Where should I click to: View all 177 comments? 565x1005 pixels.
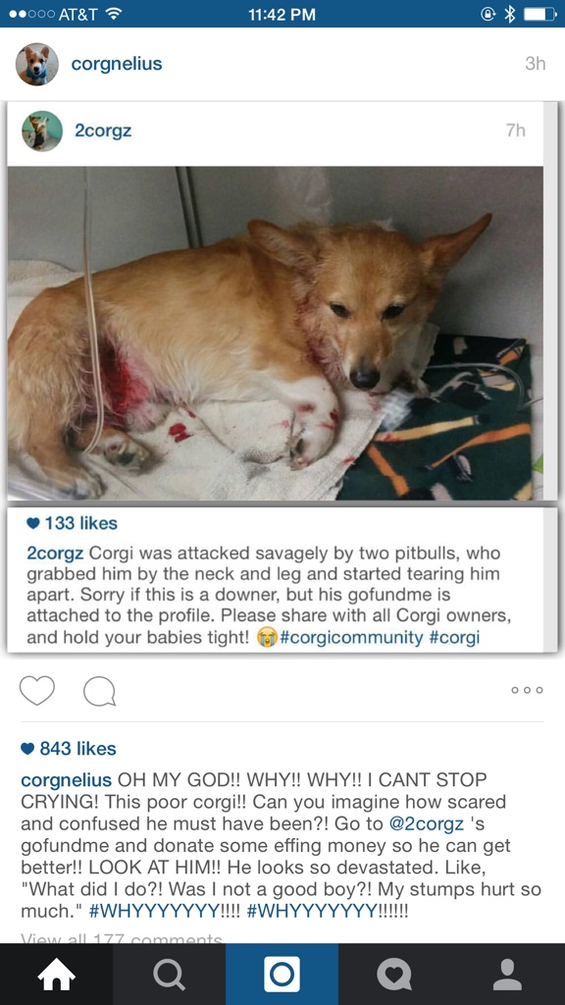(121, 939)
